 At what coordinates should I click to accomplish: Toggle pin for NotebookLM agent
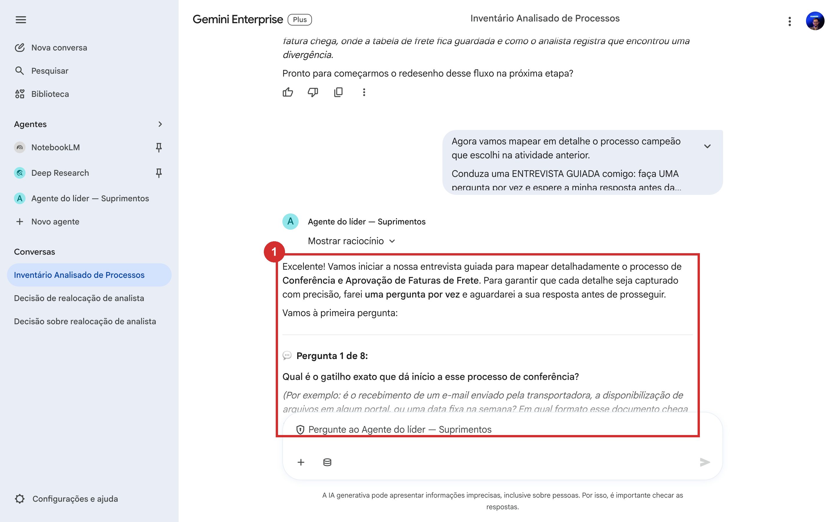coord(158,147)
